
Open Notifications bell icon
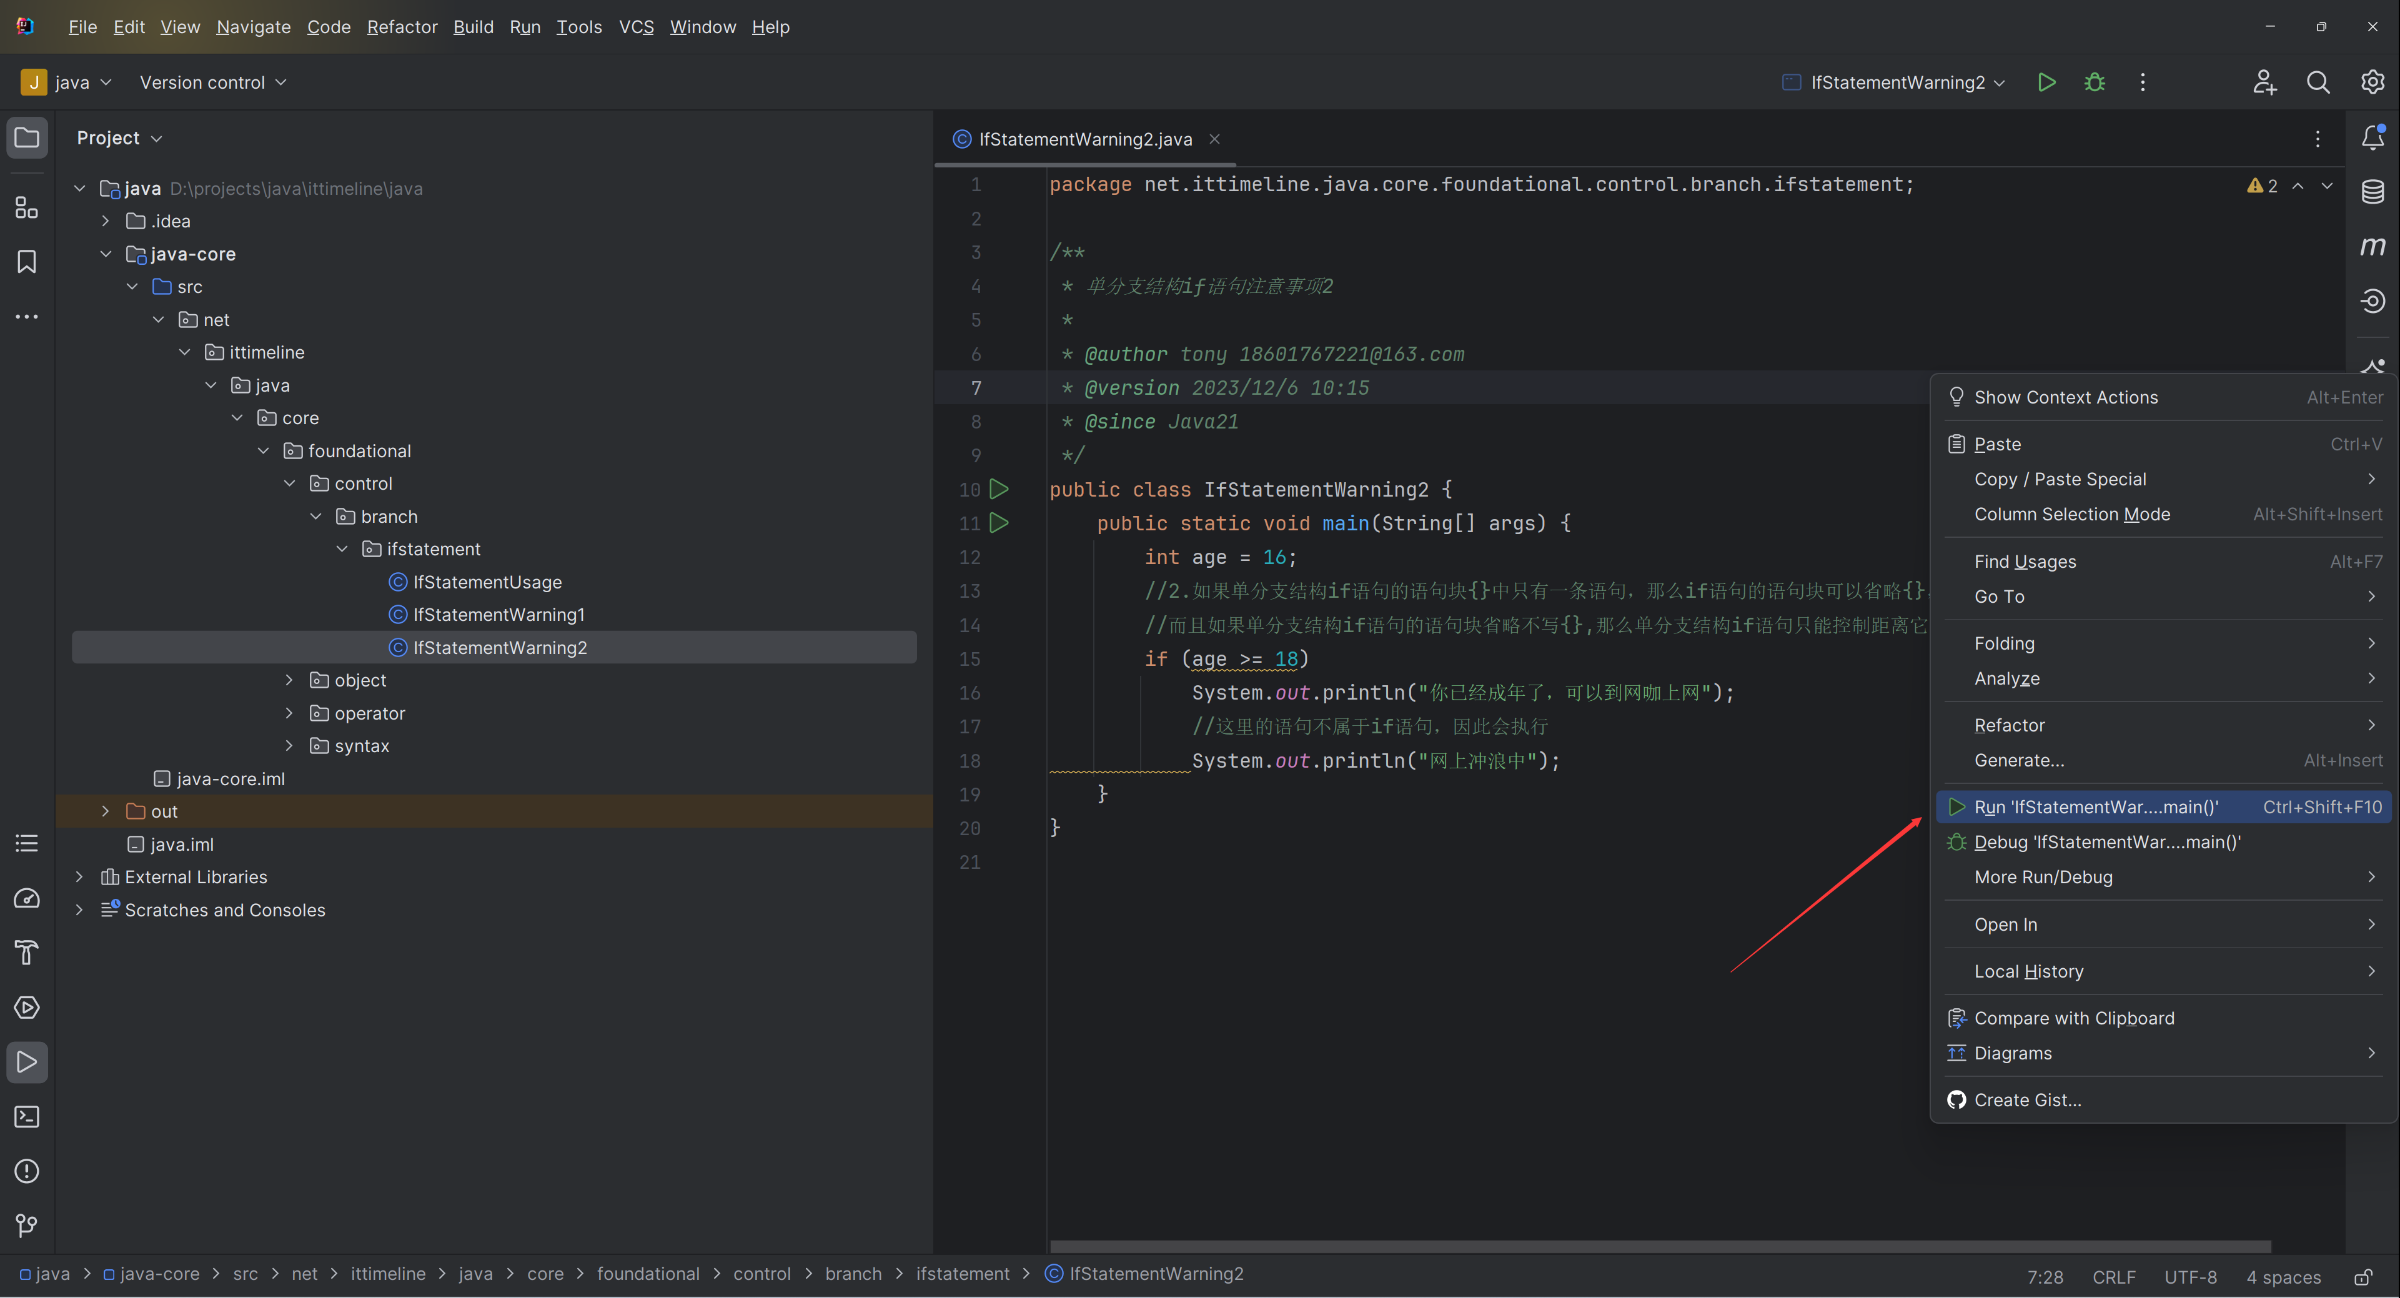tap(2372, 138)
